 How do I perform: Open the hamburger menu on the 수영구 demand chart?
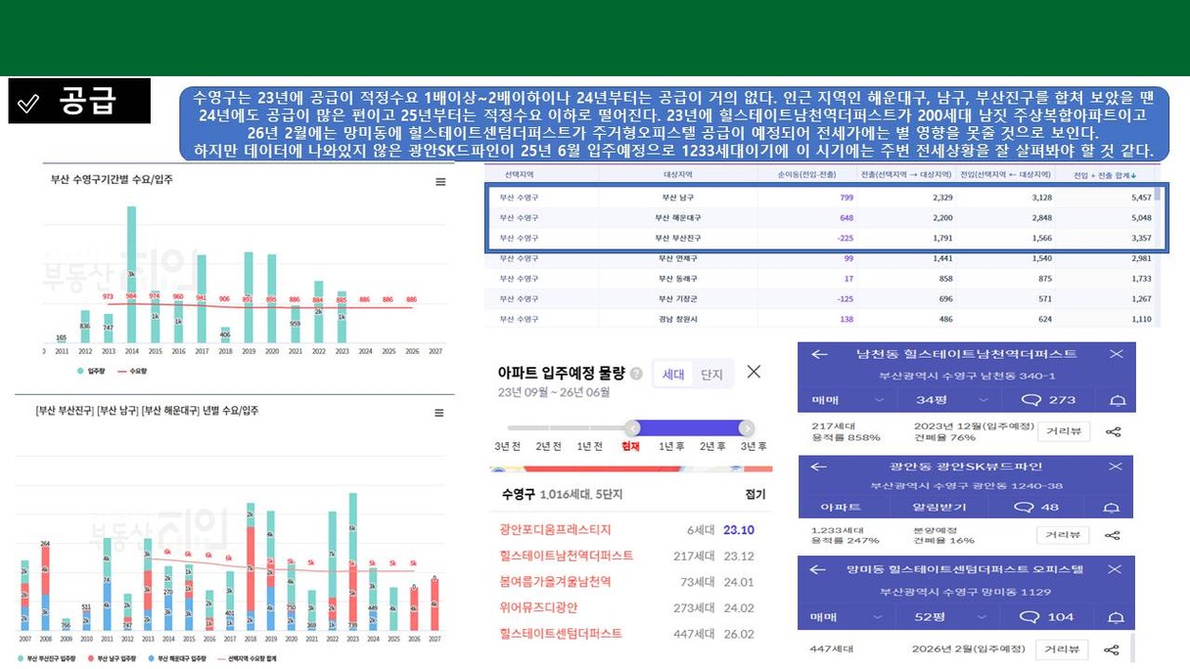(440, 182)
